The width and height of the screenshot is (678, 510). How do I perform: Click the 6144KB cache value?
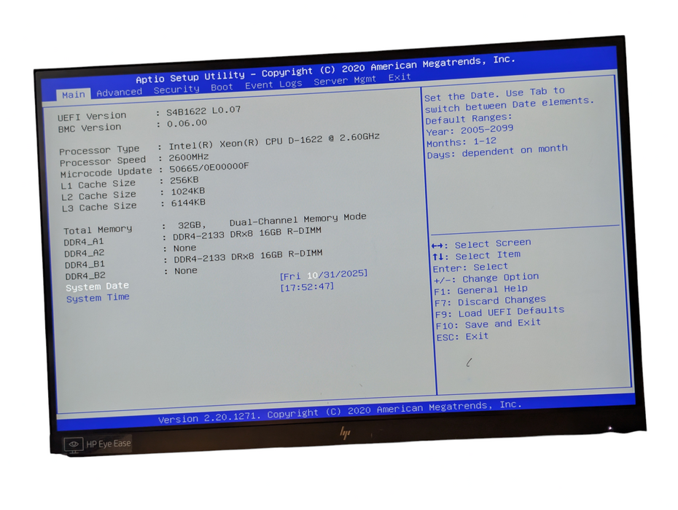(188, 203)
